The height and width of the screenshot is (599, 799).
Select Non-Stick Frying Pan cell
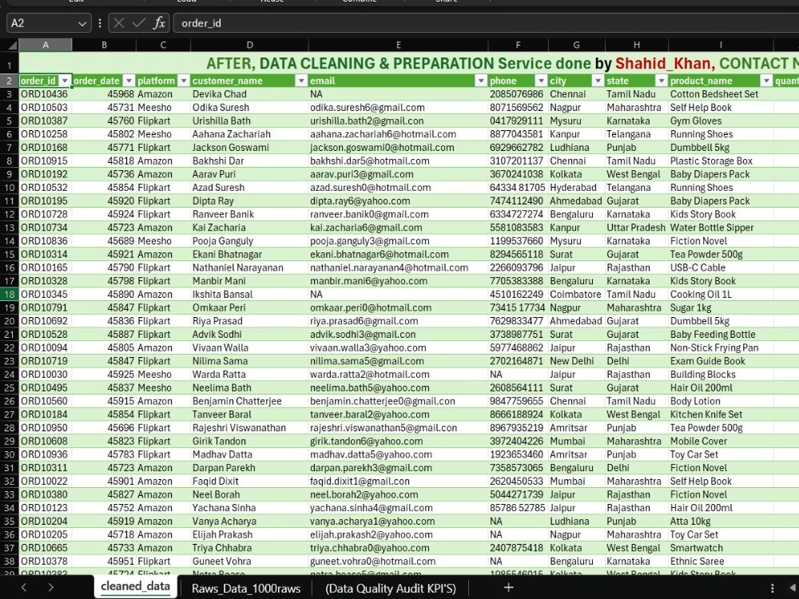point(721,347)
